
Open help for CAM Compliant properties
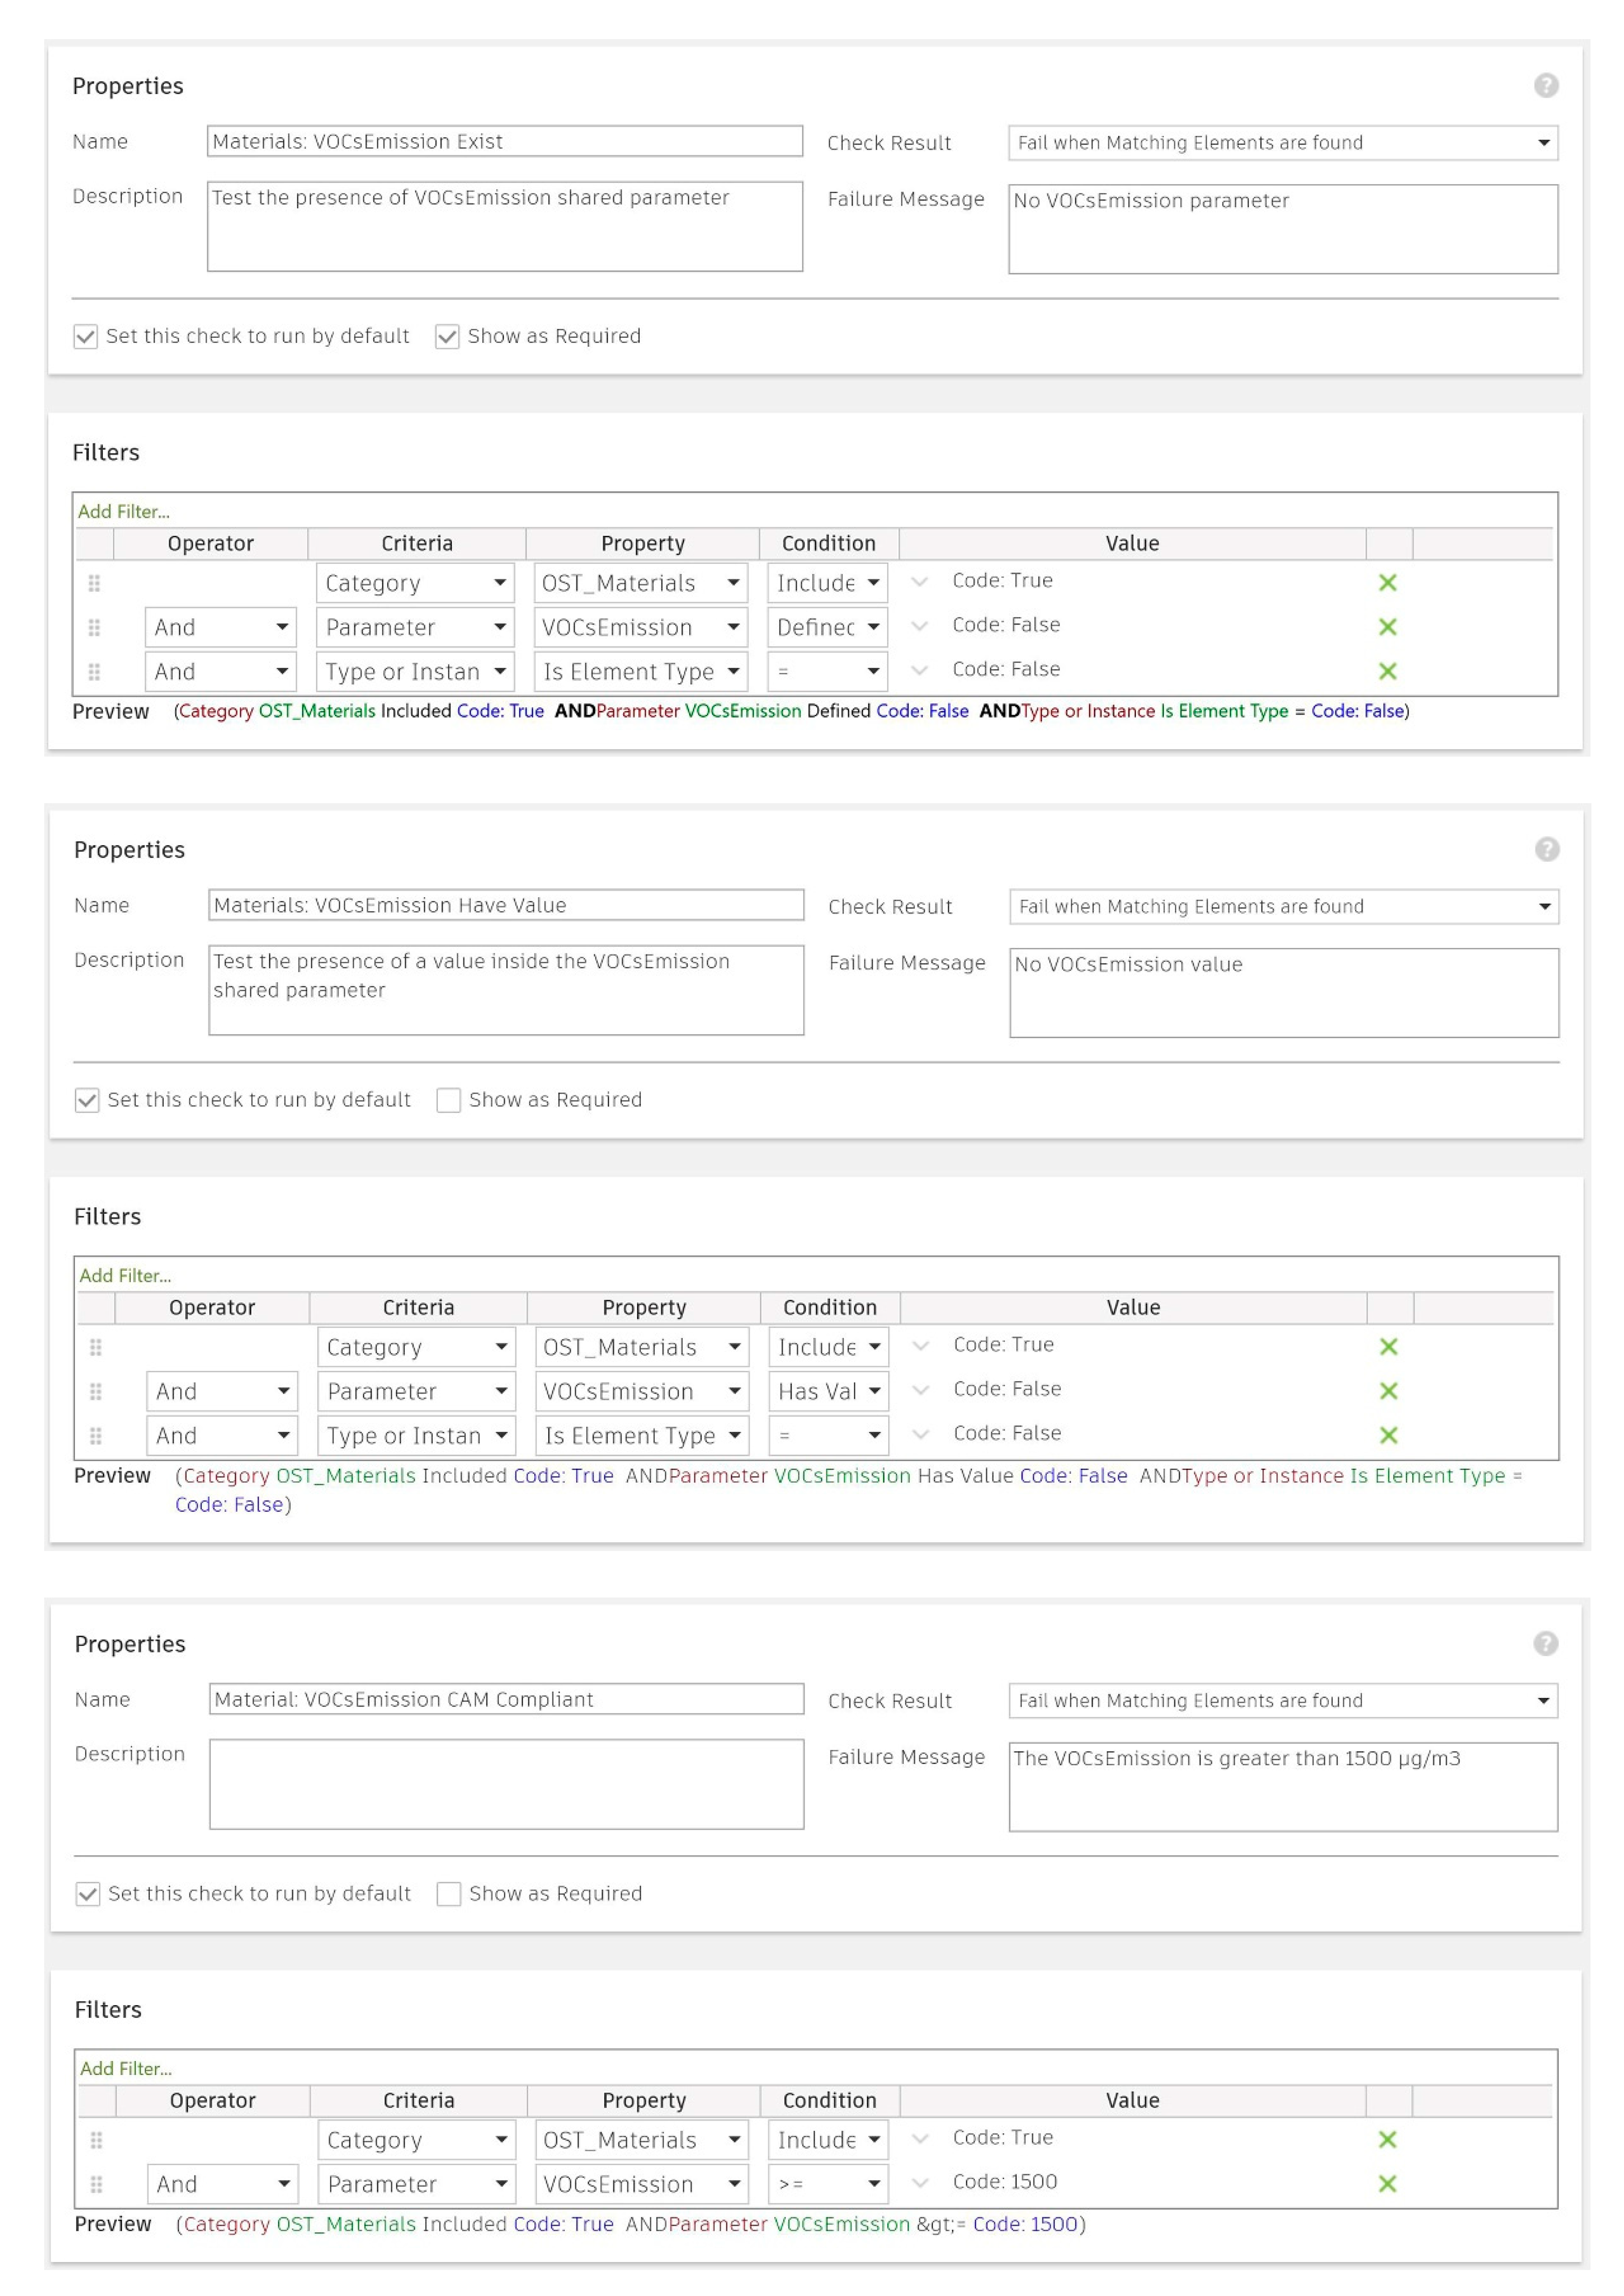pos(1546,1644)
